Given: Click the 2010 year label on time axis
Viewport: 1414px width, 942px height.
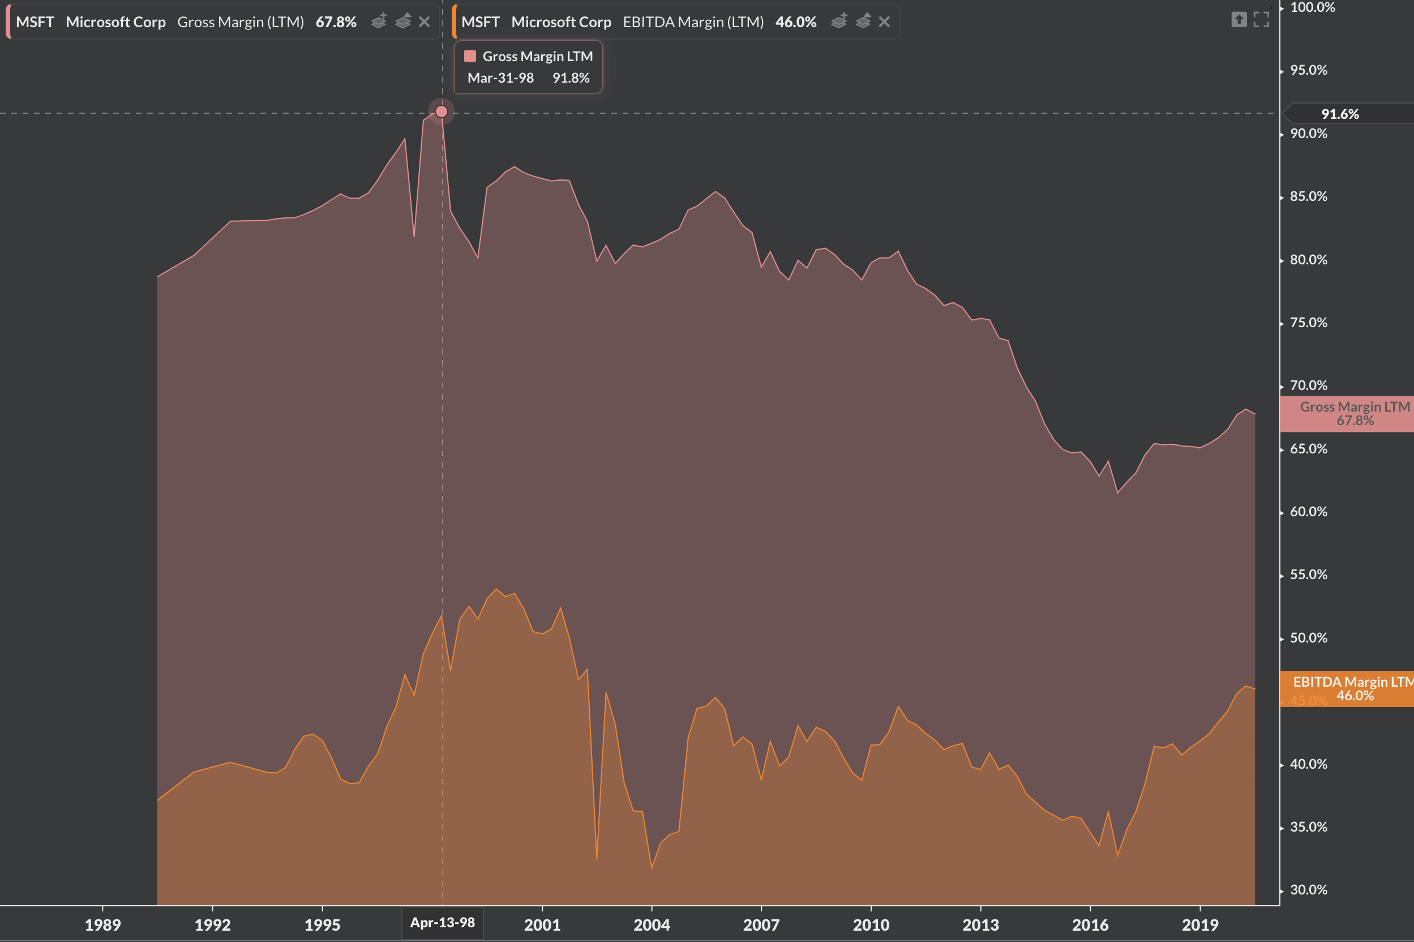Looking at the screenshot, I should point(871,924).
